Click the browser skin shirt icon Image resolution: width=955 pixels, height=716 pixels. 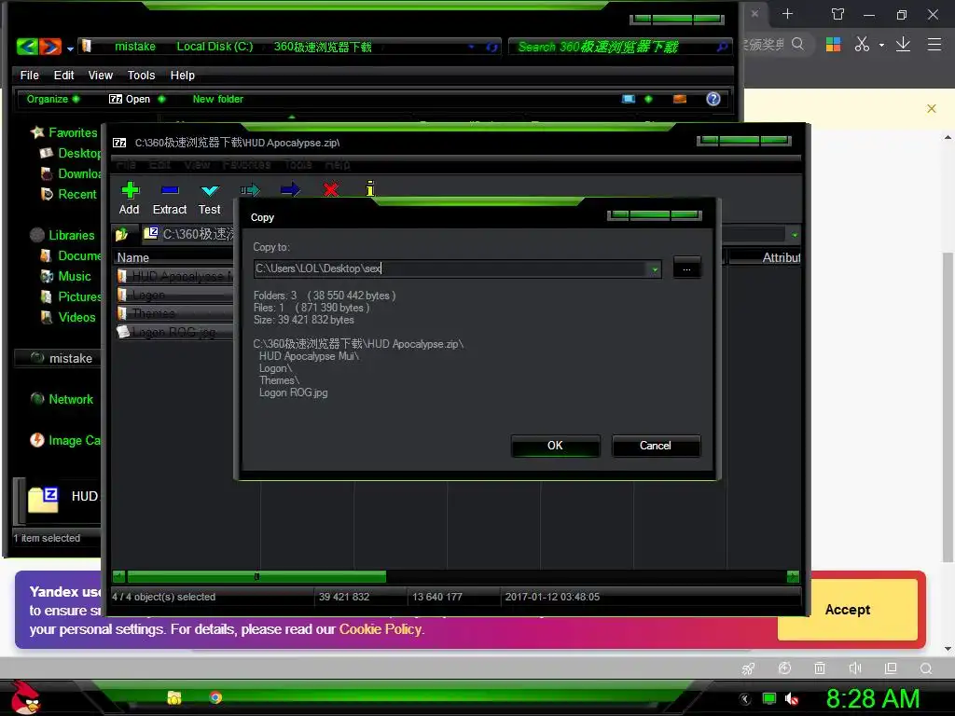click(x=838, y=14)
